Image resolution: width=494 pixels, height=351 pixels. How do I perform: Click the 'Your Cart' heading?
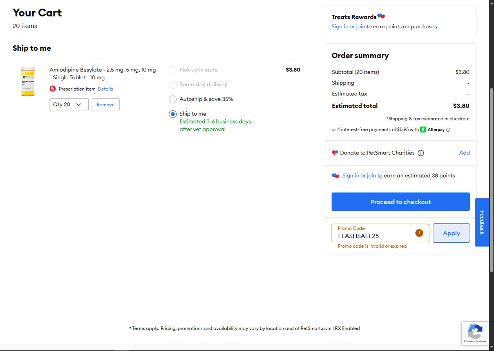pos(37,13)
